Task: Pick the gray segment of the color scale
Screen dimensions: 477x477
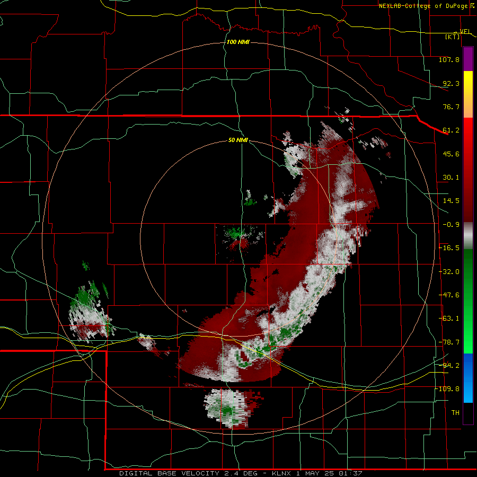Action: click(468, 236)
